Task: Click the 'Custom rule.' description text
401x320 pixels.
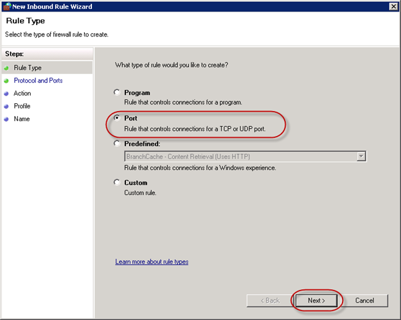Action: 140,192
